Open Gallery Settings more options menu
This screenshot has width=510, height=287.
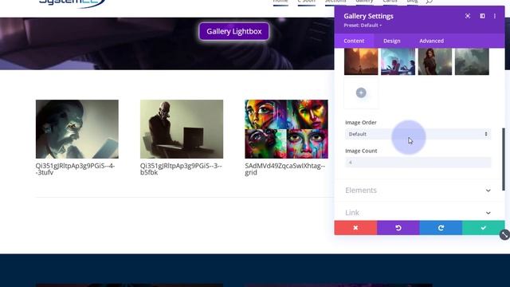pos(495,16)
